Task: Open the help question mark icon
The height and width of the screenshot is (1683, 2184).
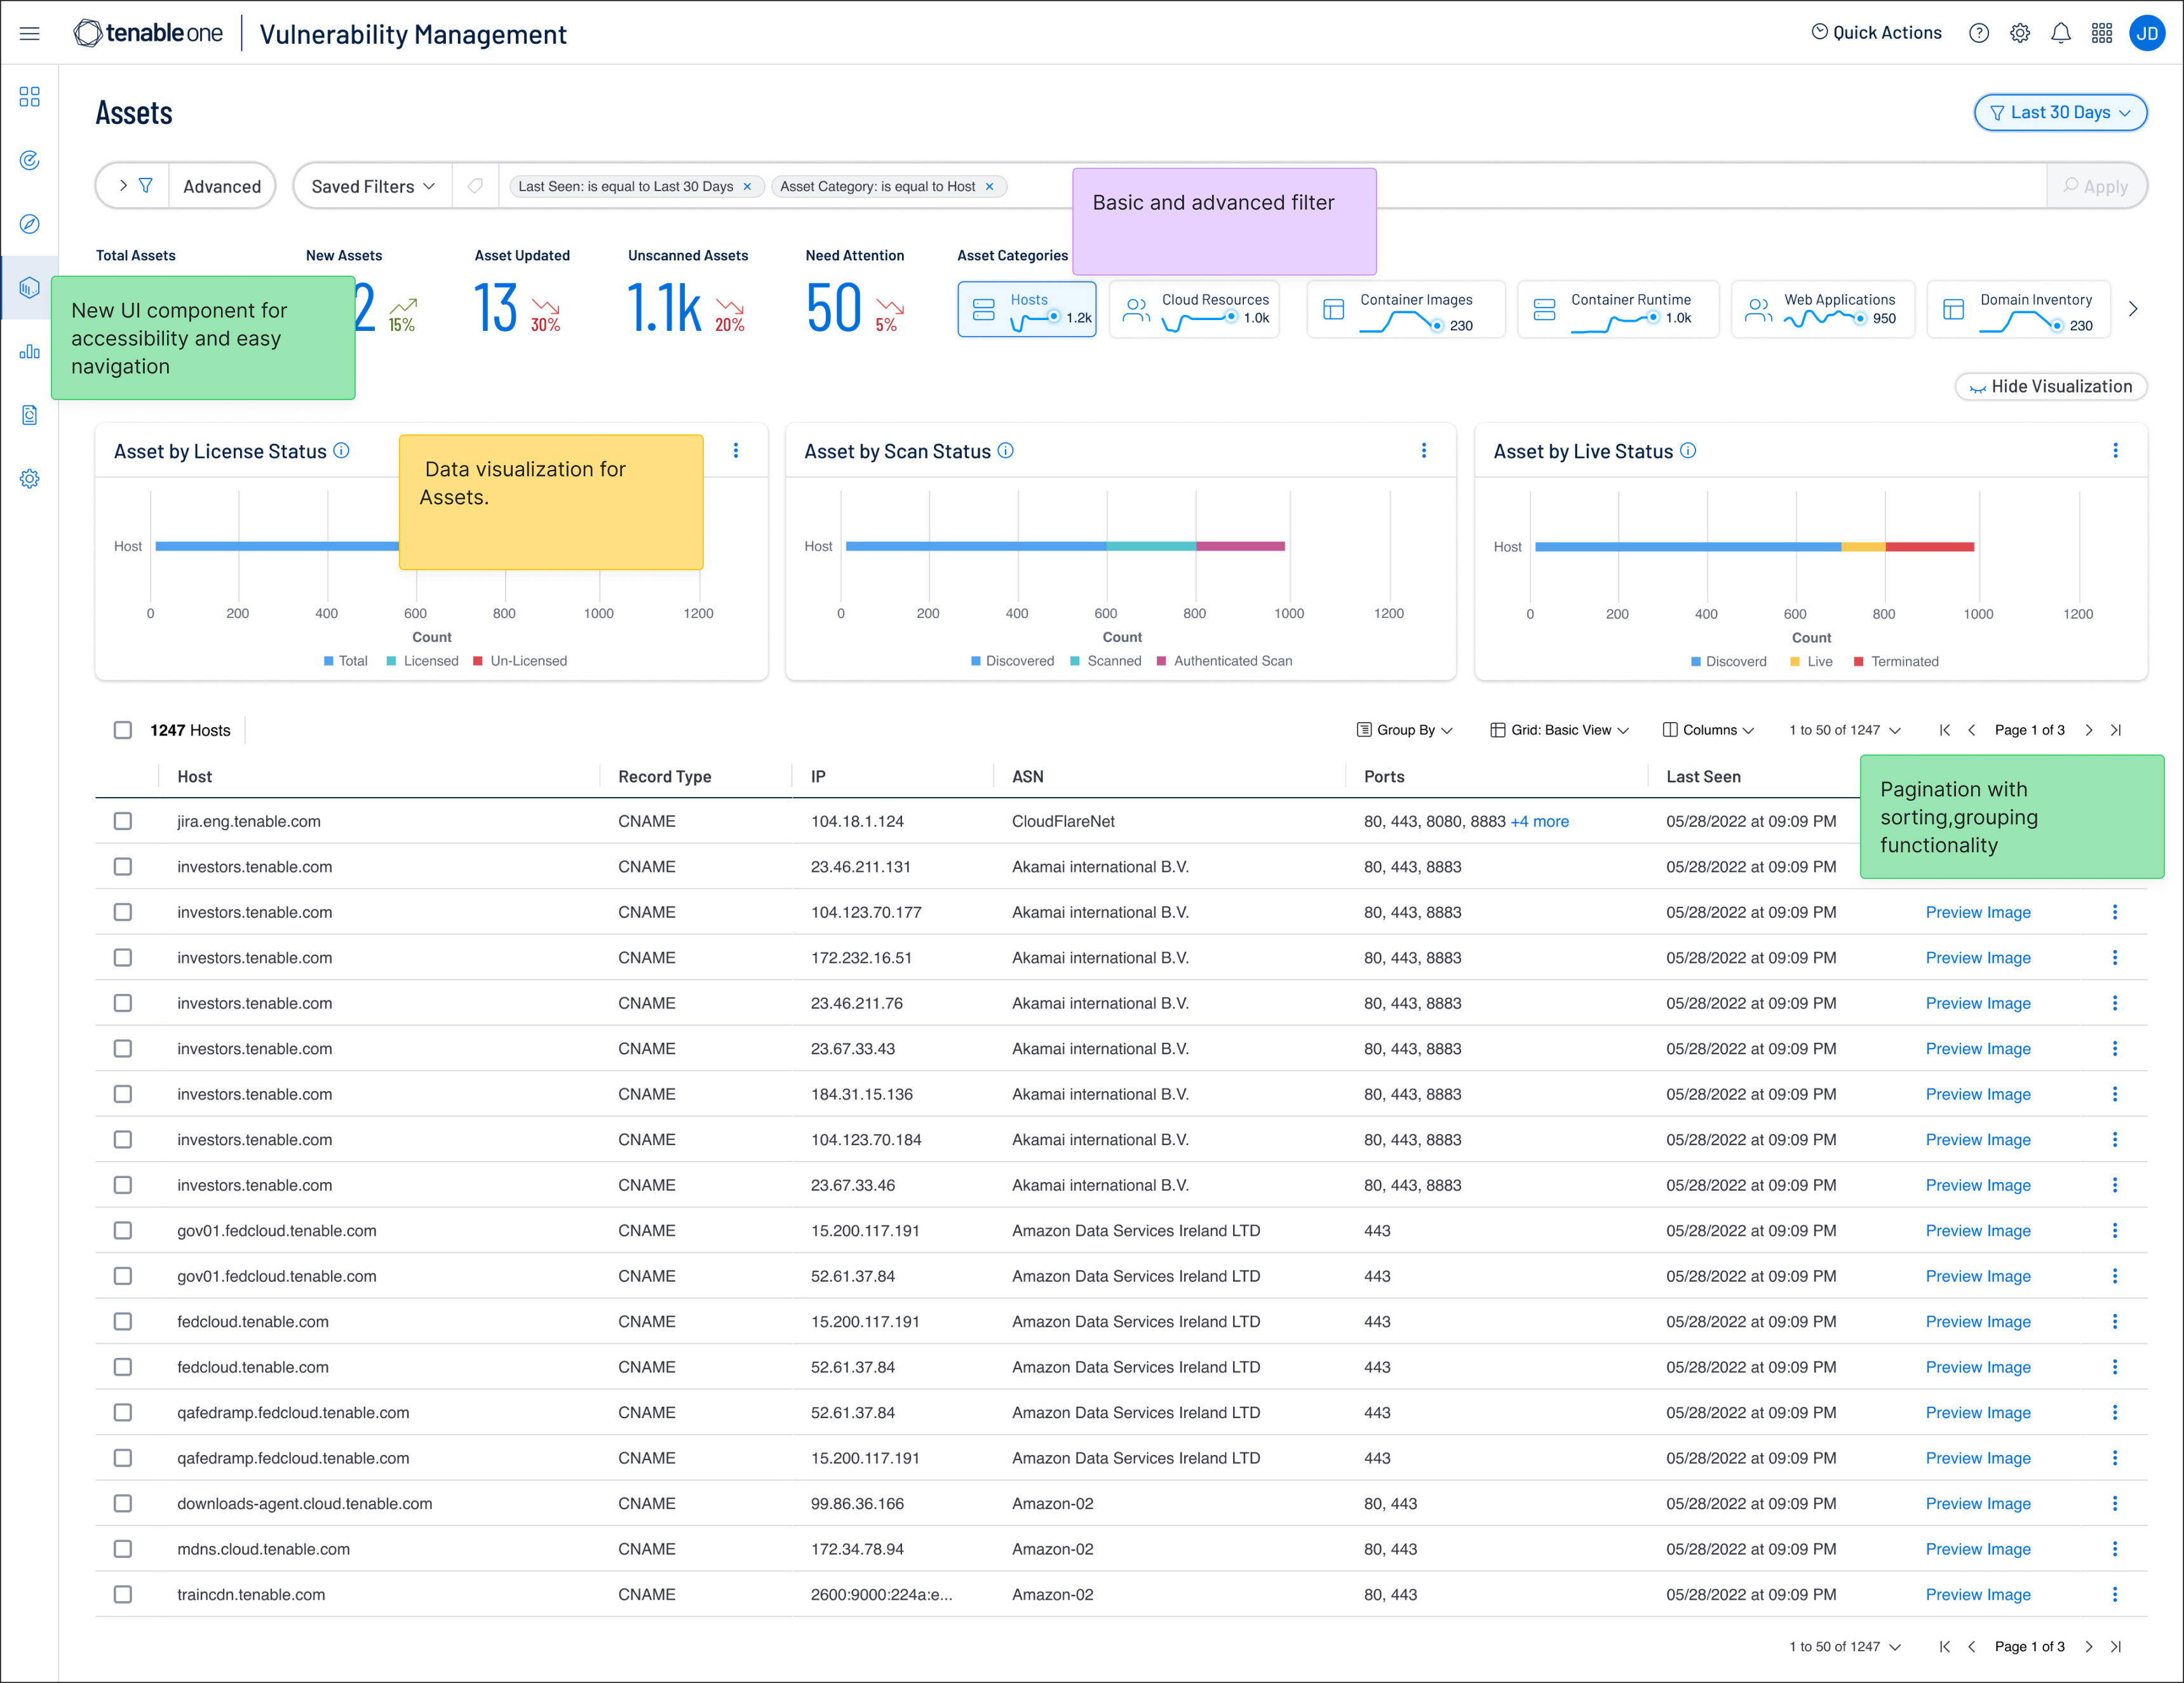Action: click(x=1978, y=33)
